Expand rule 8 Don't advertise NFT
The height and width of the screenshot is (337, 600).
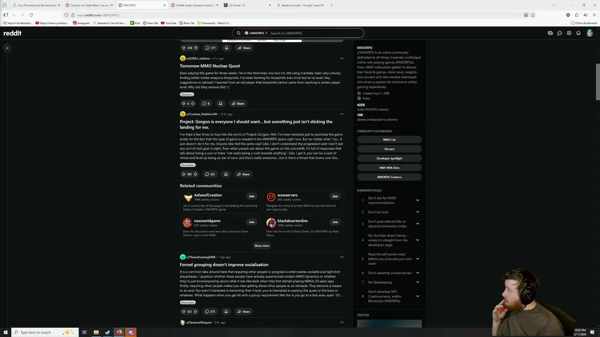point(418,296)
